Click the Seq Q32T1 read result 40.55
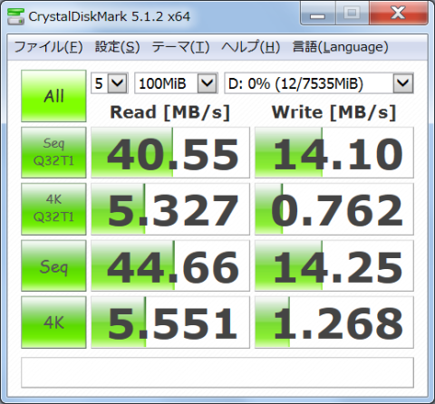The height and width of the screenshot is (404, 435). (170, 152)
